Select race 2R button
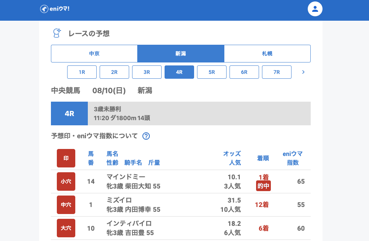The image size is (369, 241). click(114, 72)
